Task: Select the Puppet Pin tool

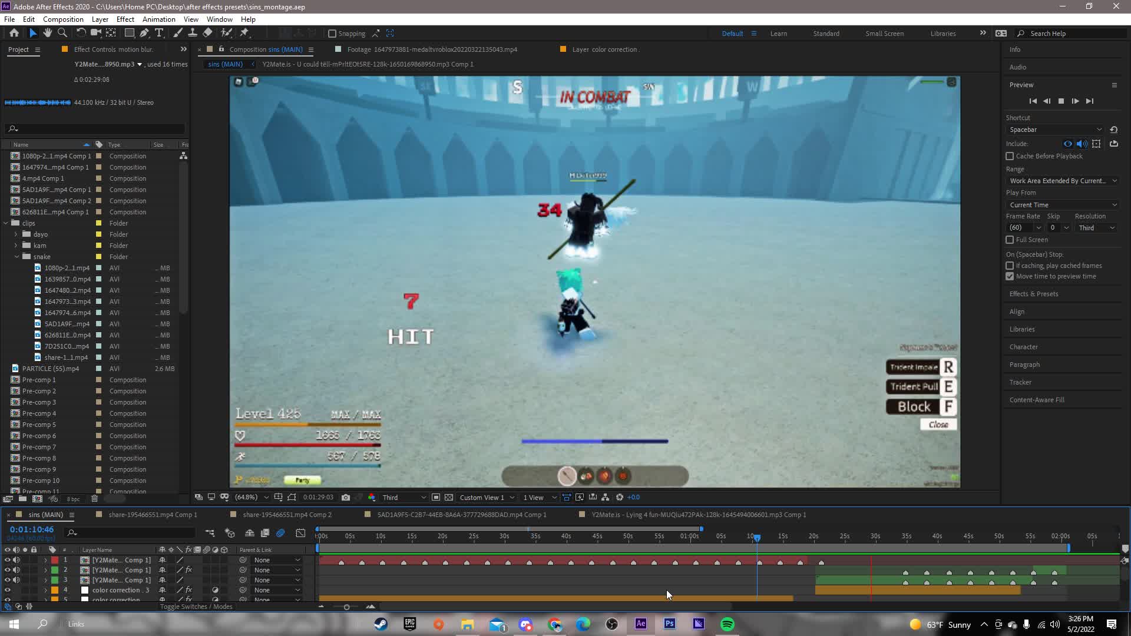Action: tap(244, 33)
